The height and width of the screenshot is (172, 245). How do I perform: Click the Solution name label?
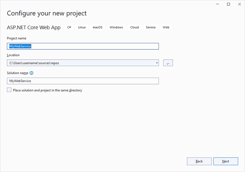[17, 73]
